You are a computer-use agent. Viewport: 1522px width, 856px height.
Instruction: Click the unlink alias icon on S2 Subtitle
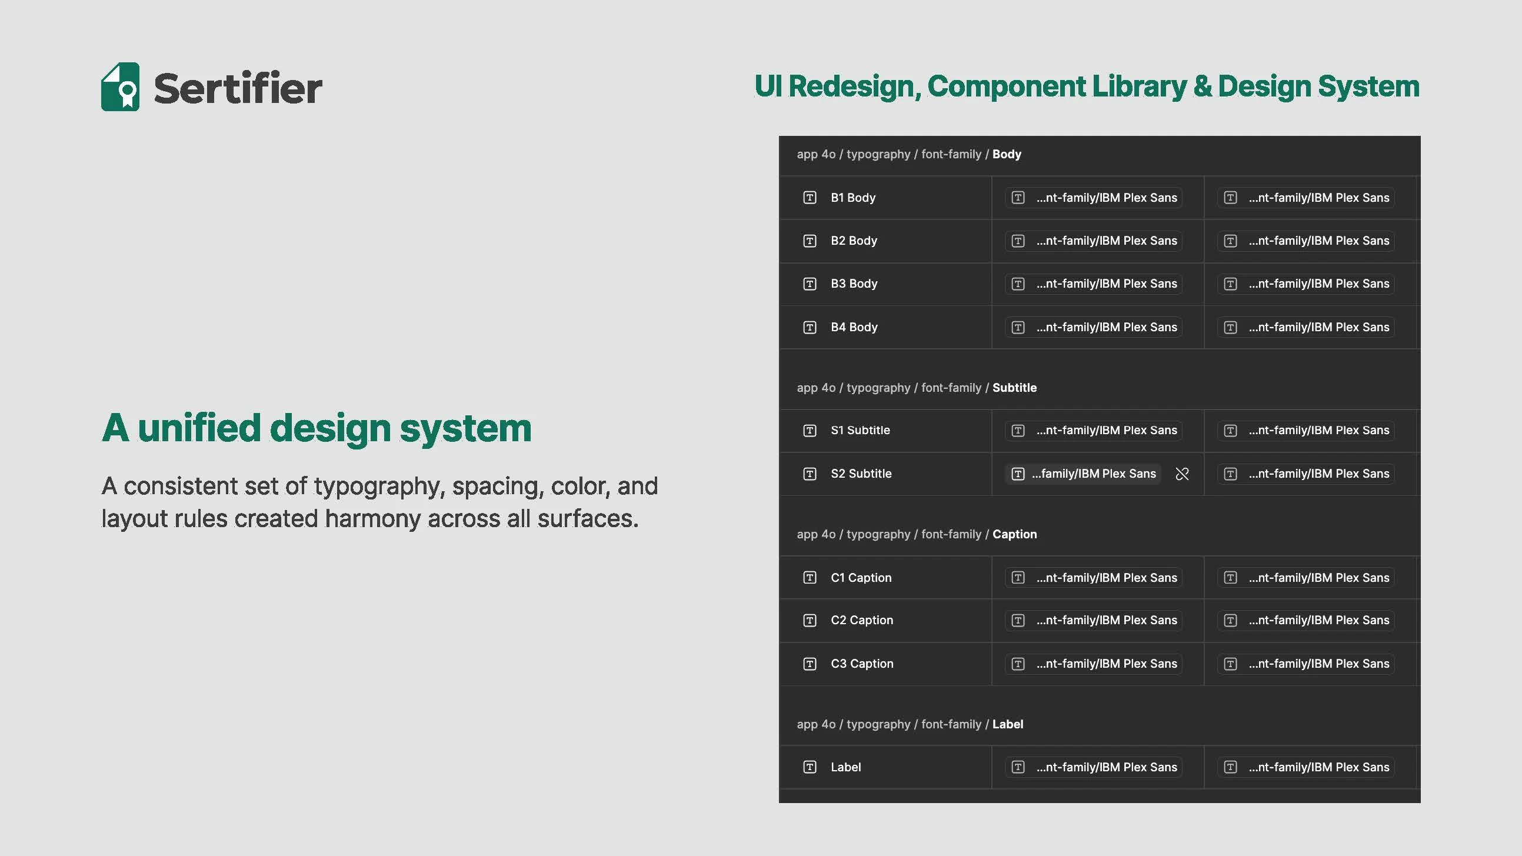[x=1182, y=474]
